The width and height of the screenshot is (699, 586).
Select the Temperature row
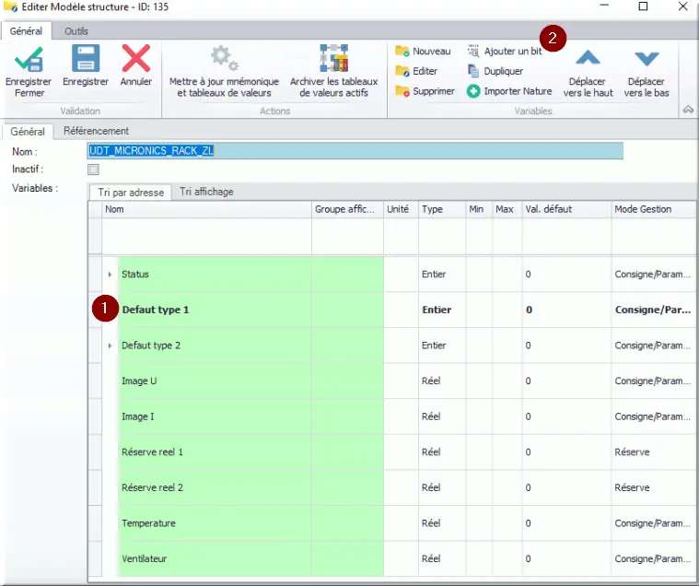[393, 523]
